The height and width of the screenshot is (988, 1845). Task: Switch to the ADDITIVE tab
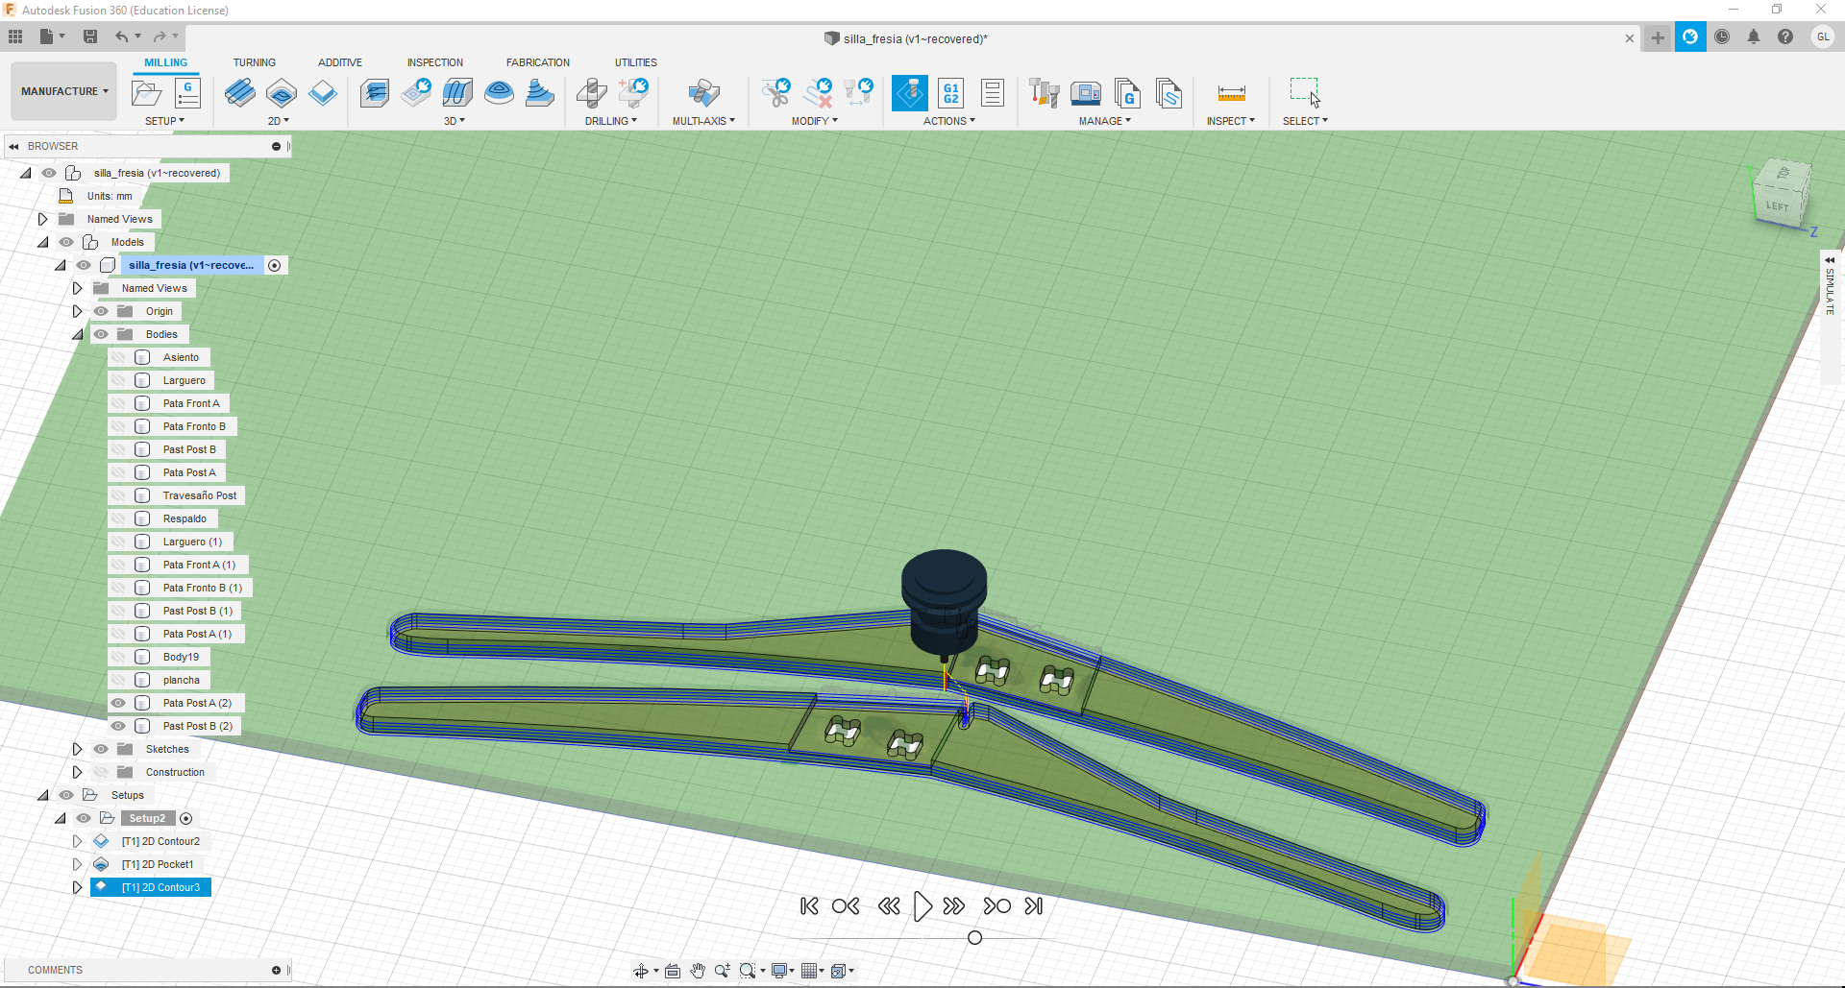pos(340,62)
